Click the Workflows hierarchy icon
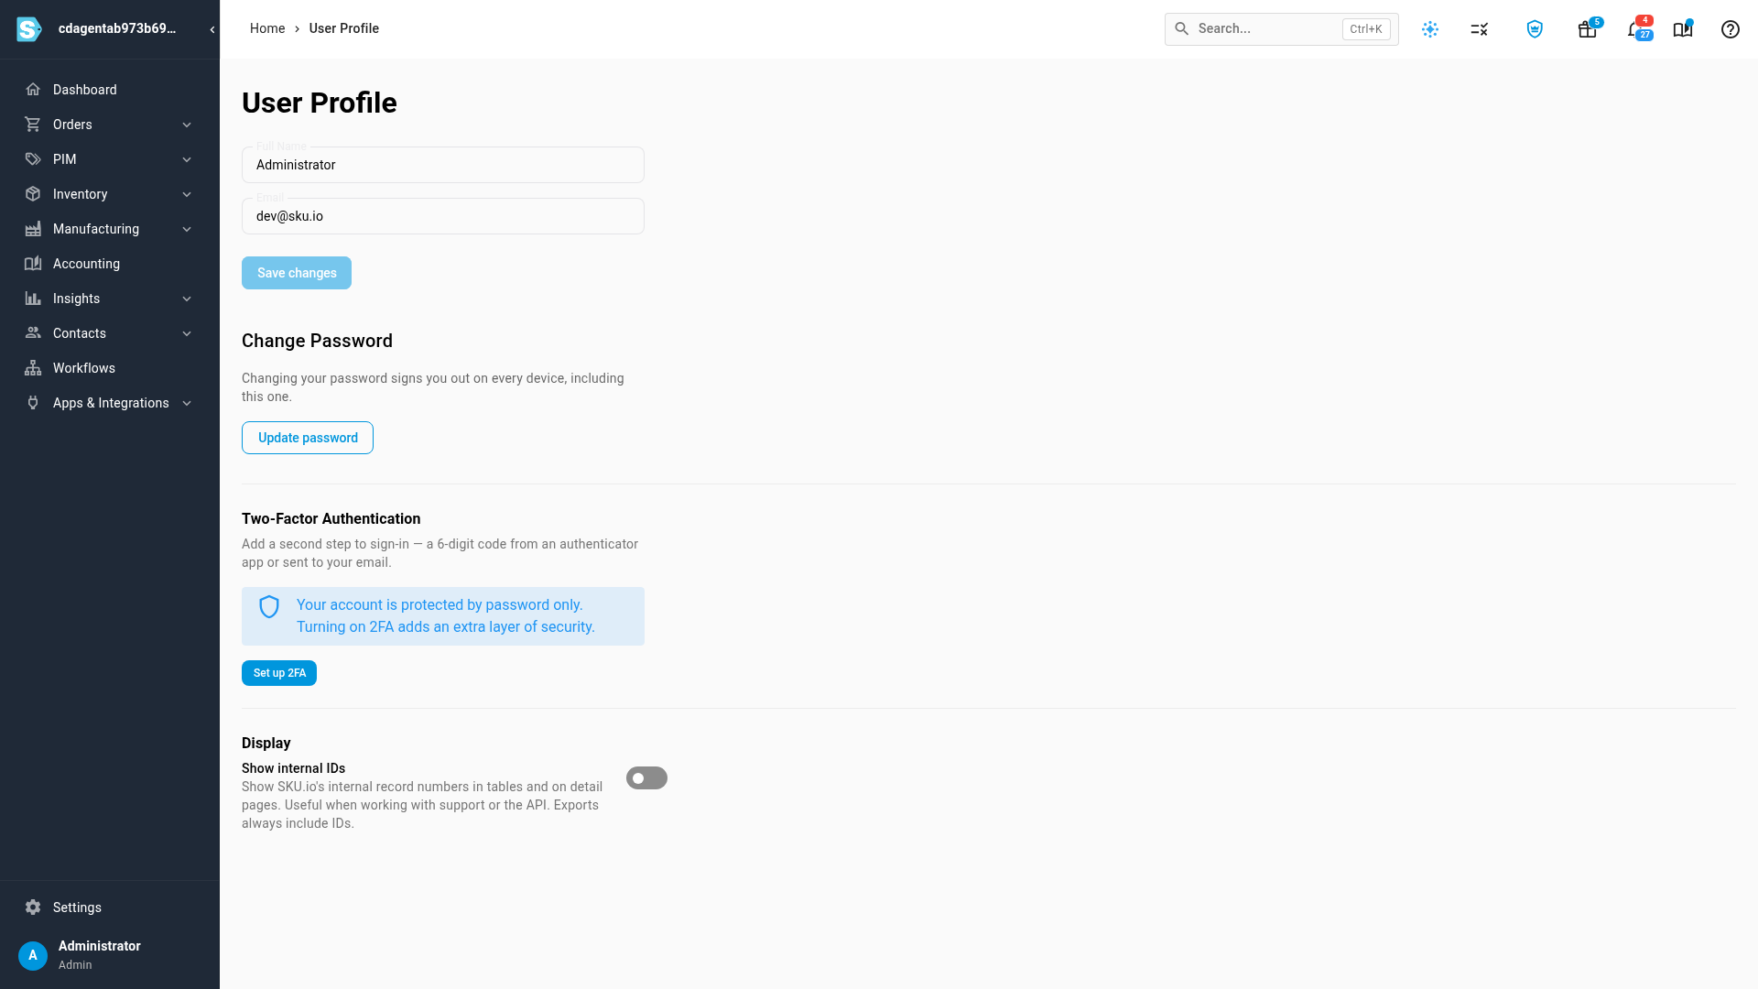Image resolution: width=1758 pixels, height=989 pixels. pos(33,368)
